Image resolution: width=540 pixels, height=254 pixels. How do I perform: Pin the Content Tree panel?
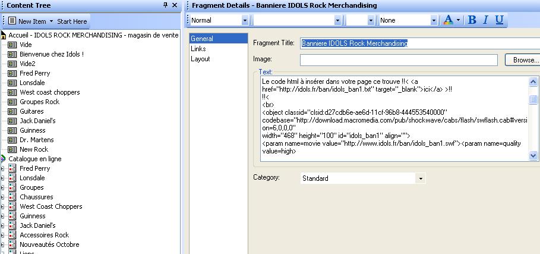coord(165,5)
